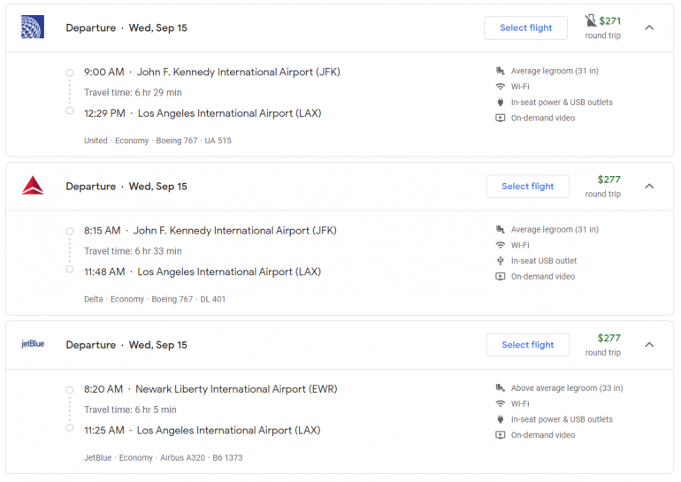Collapse the Delta flight details chevron
681x482 pixels.
click(x=649, y=186)
